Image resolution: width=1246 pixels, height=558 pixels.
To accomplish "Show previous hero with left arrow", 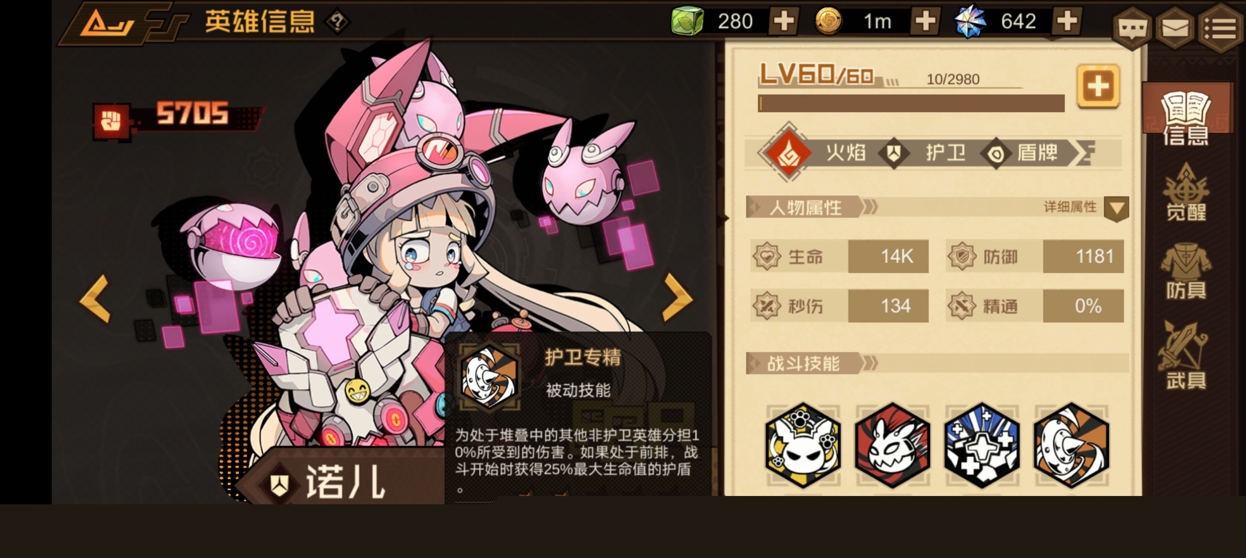I will (x=95, y=298).
